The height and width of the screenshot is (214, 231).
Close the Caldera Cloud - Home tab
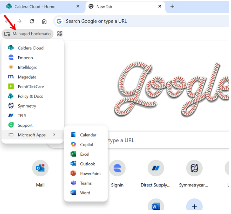coord(78,6)
